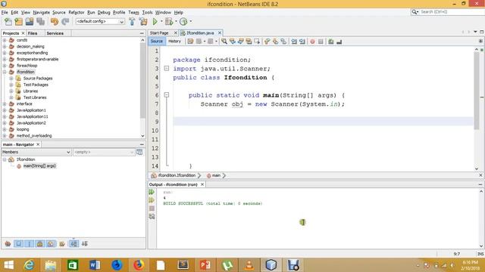Click the red Start Macro Recording icon
This screenshot has height=272, width=485.
click(x=312, y=42)
